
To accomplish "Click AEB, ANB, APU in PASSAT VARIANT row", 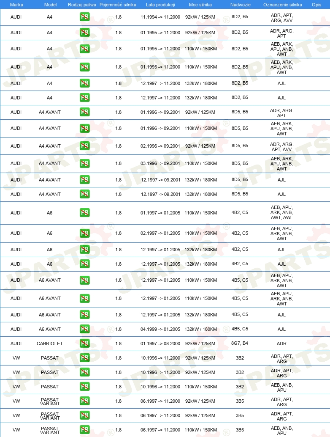I will tap(281, 431).
